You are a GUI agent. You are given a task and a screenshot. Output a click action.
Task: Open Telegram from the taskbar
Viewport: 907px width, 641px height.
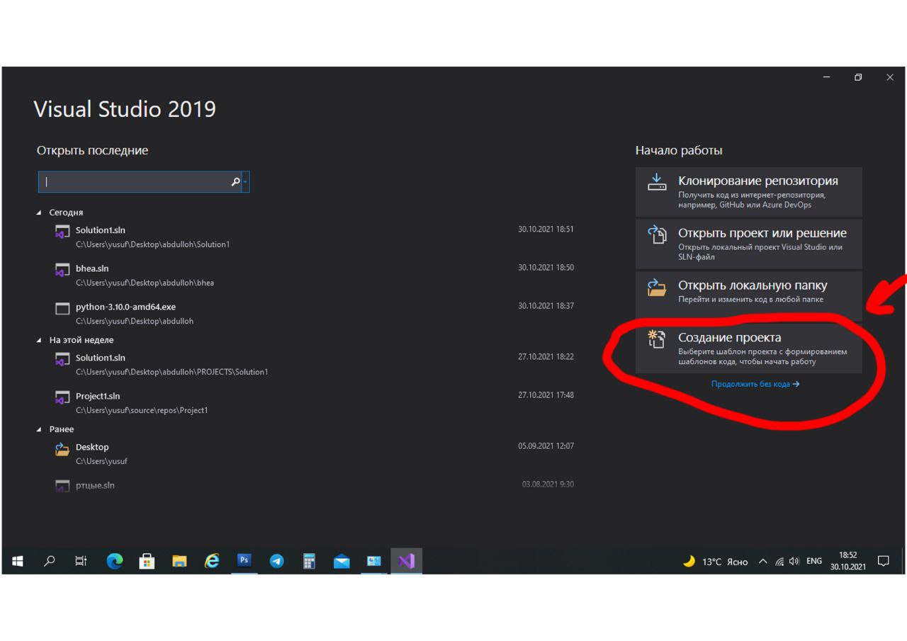coord(277,562)
